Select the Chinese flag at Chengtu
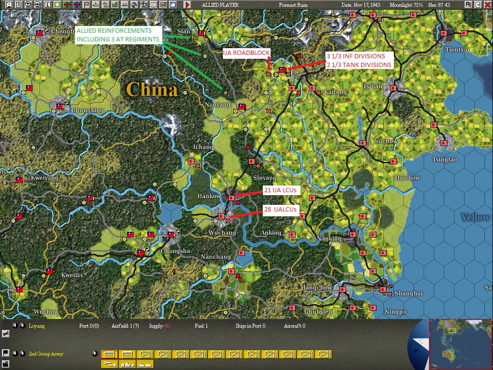Viewport: 493px width, 370px height. [x=39, y=33]
